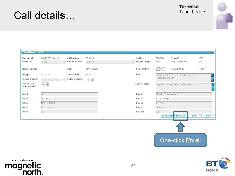Click the DN Type value 'DN In Col'
The image size is (235, 176).
tap(45, 75)
